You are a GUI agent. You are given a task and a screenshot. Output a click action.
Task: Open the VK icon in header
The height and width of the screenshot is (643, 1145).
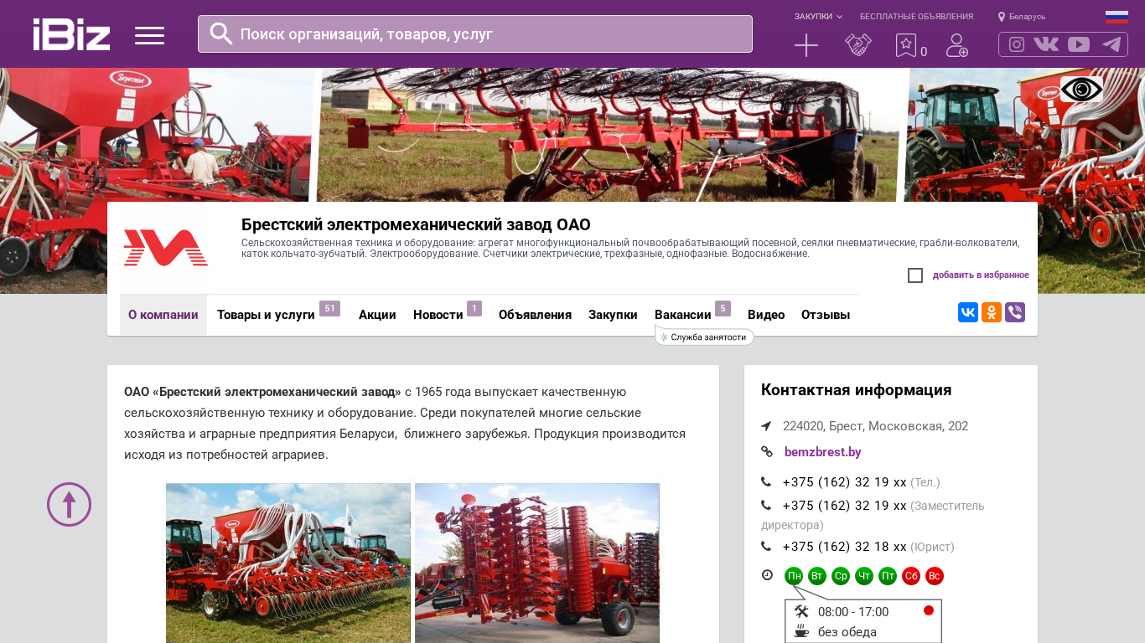coord(1046,44)
